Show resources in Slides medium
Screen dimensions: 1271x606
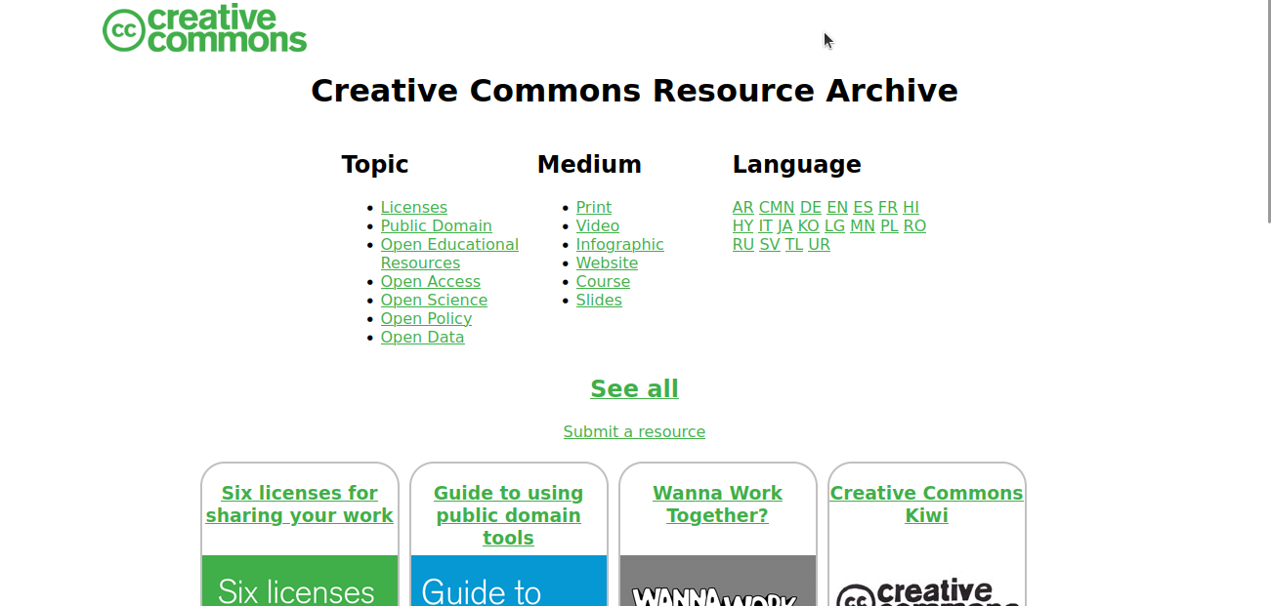599,300
